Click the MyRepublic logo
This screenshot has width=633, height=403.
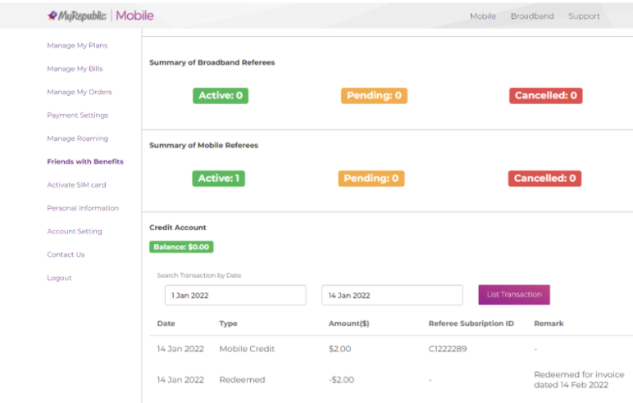tap(77, 16)
